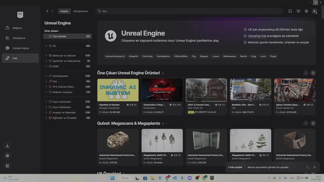Open Visual Studio Code from taskbar
This screenshot has height=182, width=324.
point(175,178)
